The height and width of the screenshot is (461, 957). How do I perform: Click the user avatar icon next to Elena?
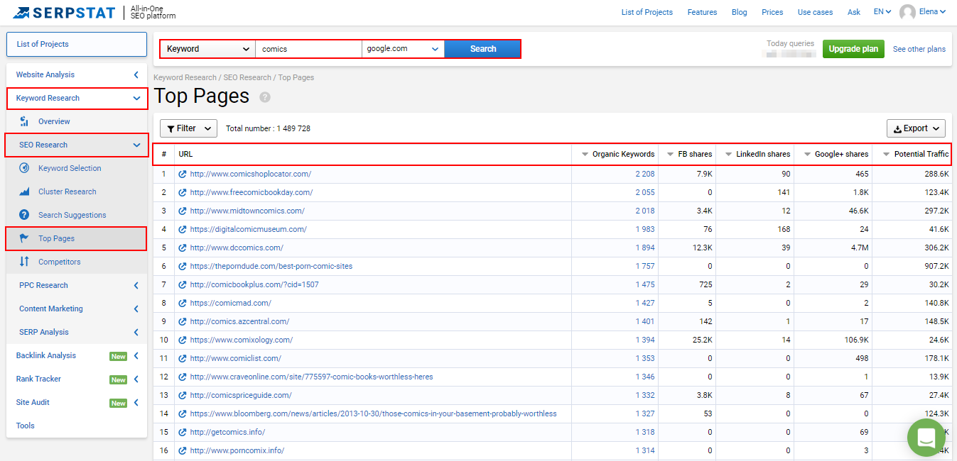tap(907, 12)
